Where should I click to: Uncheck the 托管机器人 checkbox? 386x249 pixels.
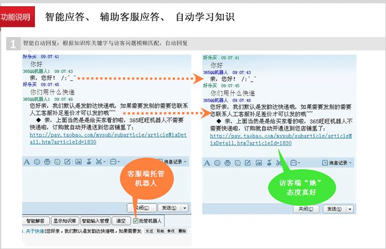(135, 221)
